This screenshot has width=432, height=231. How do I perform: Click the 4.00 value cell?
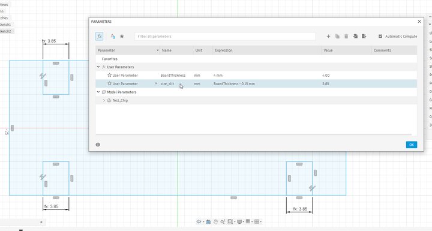coord(326,75)
